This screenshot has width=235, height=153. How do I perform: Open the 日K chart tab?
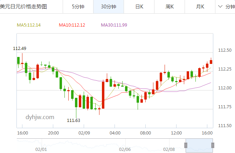139,7
